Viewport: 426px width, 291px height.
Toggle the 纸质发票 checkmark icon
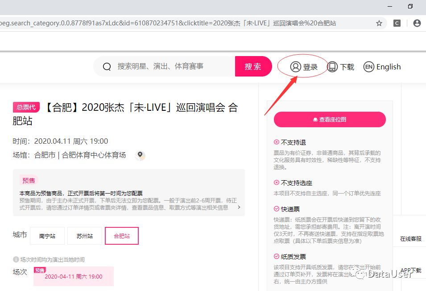coord(277,256)
